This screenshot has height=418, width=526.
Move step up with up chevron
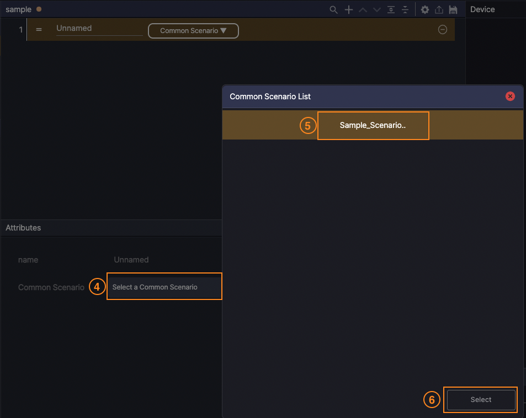point(363,10)
